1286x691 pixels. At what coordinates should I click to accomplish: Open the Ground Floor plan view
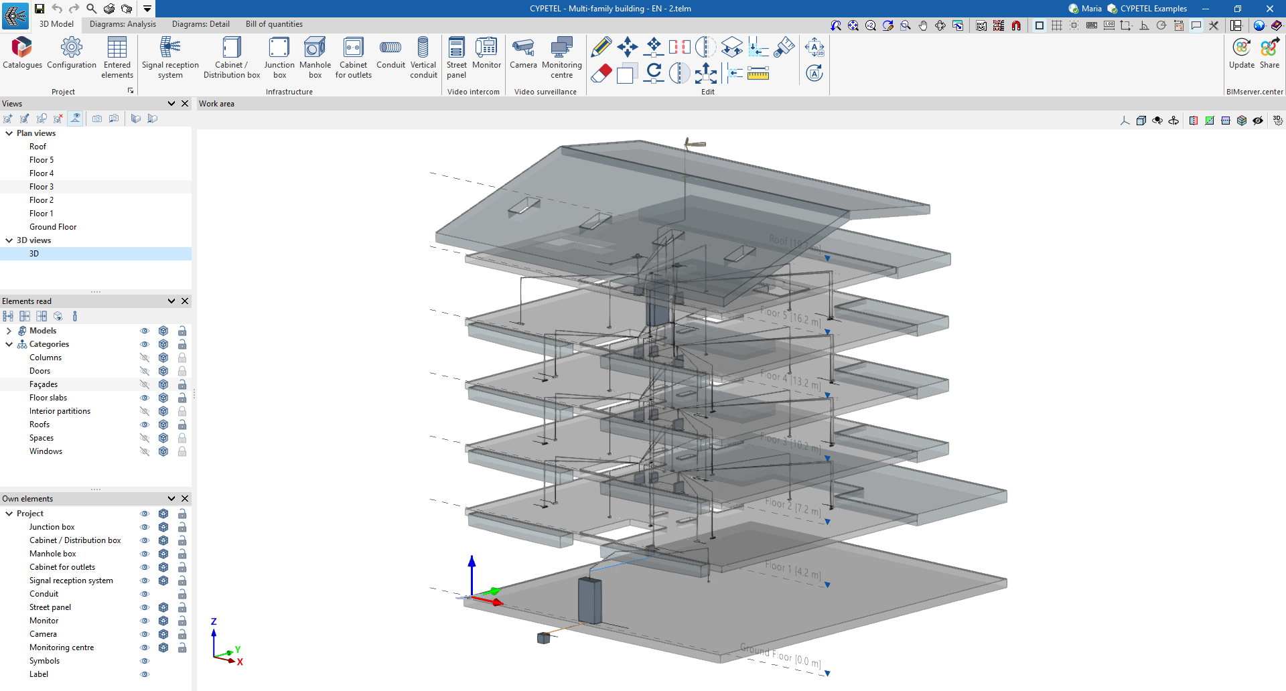pyautogui.click(x=53, y=227)
